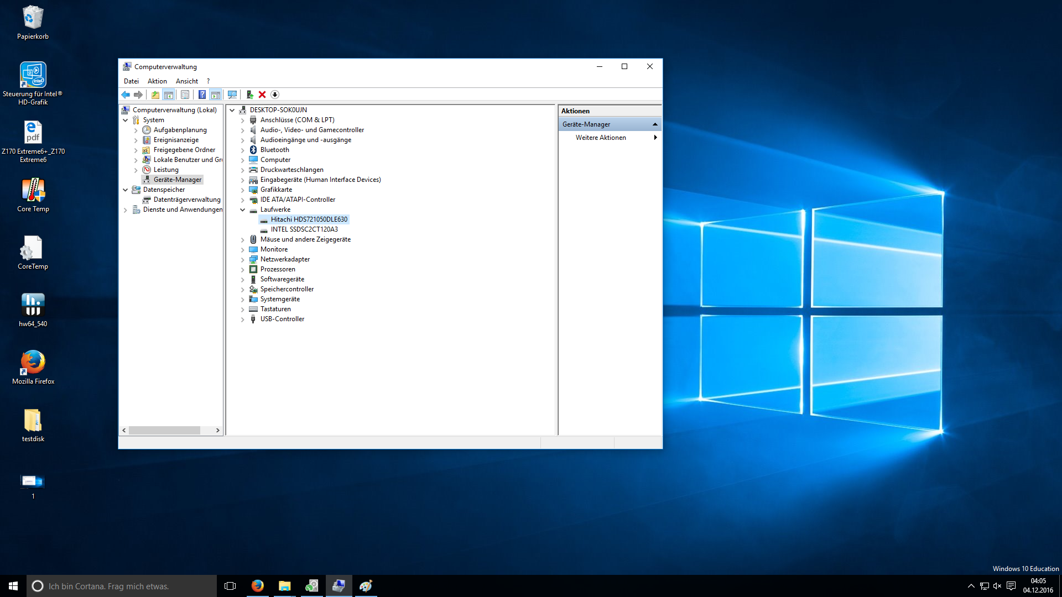Open File Explorer from the taskbar
The height and width of the screenshot is (597, 1062).
[x=284, y=586]
